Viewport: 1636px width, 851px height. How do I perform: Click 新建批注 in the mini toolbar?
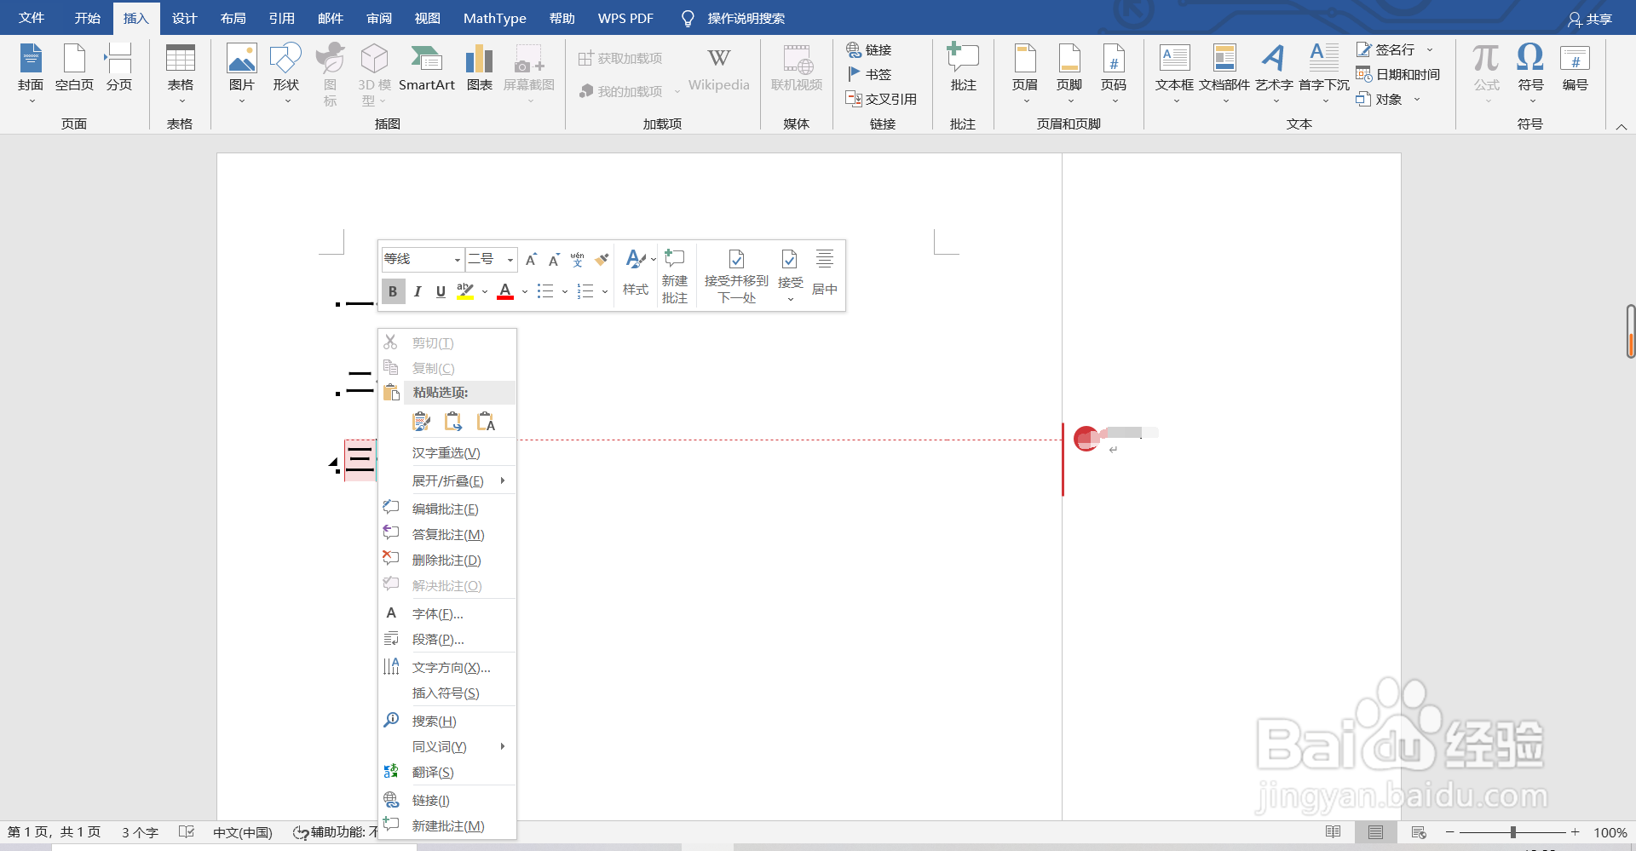click(x=675, y=276)
